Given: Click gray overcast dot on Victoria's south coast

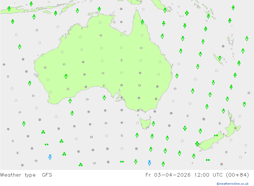Looking at the screenshot, I should [138, 110].
